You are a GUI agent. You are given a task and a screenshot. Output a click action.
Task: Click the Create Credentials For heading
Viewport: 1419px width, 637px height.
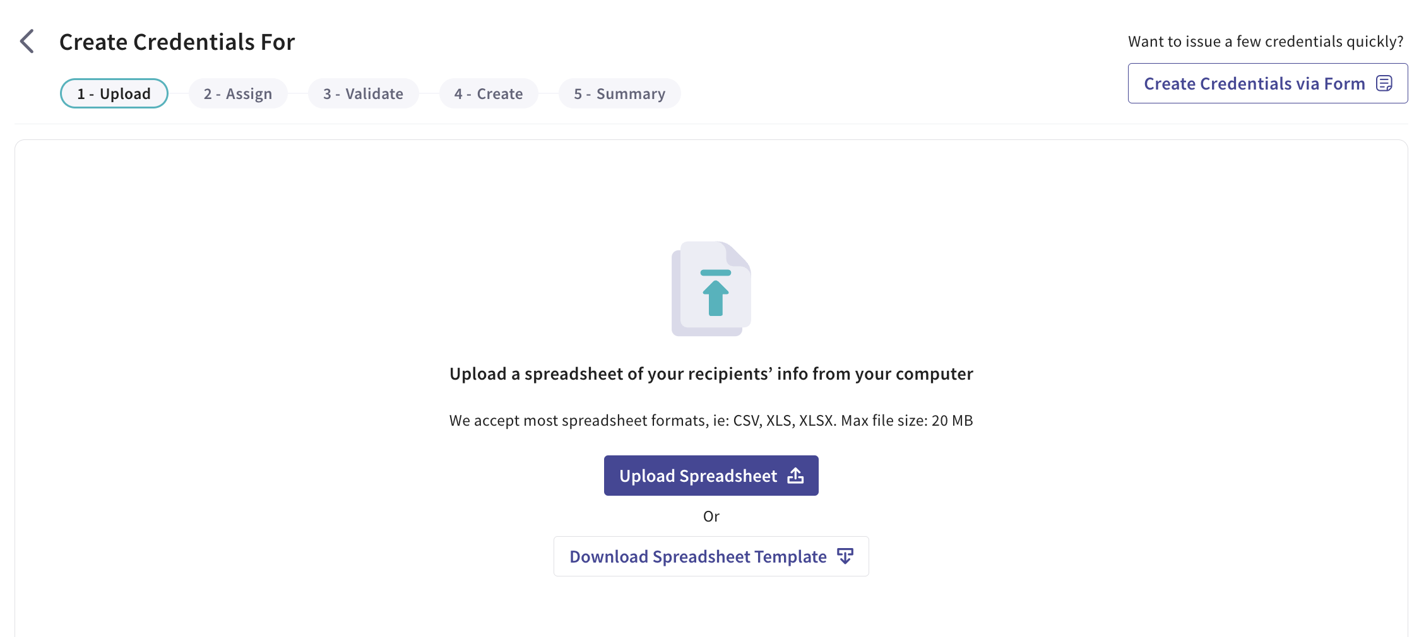177,41
